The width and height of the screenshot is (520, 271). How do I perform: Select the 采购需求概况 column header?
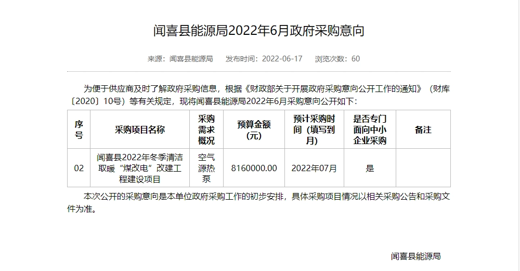point(206,130)
